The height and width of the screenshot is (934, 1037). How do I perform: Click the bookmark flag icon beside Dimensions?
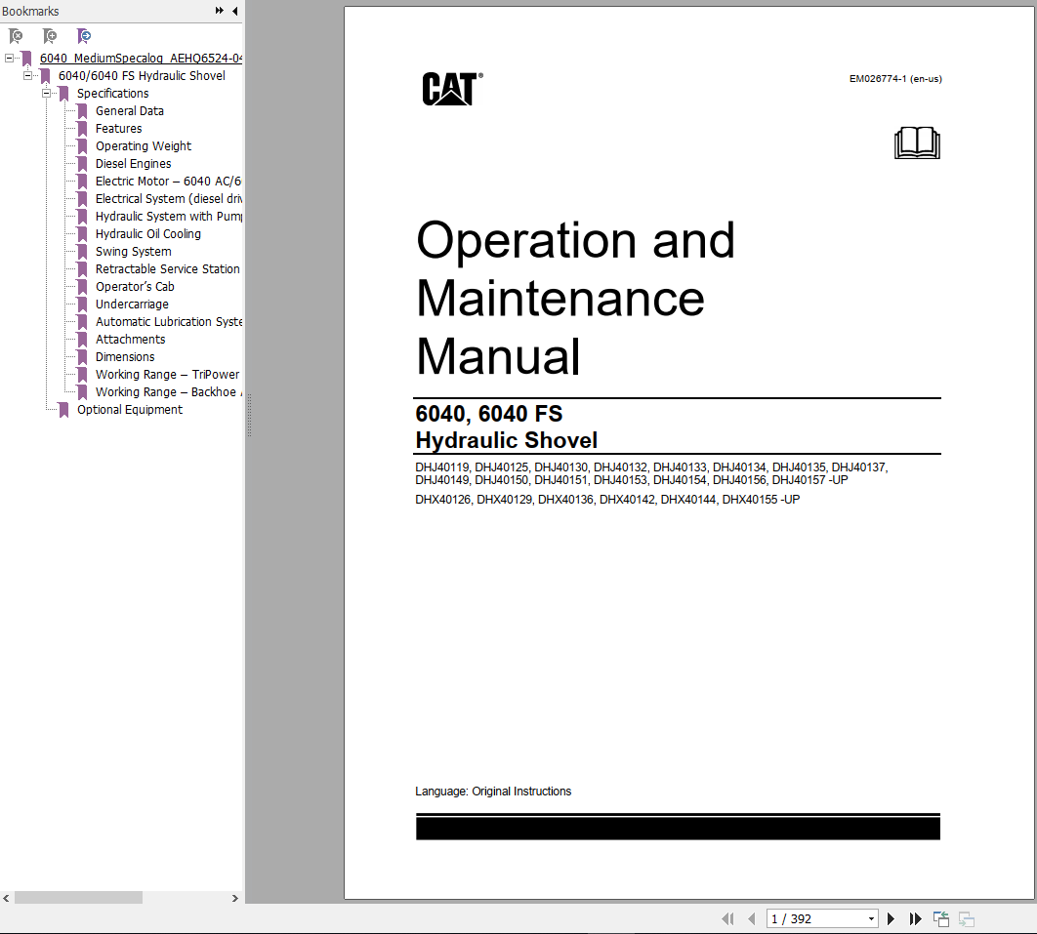(82, 357)
